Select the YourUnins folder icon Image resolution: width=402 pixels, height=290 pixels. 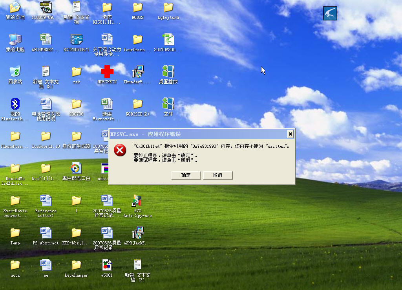137,43
